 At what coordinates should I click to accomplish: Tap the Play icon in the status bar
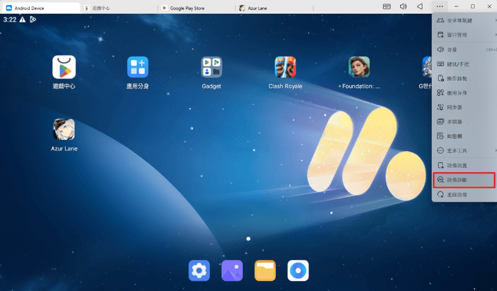33,20
